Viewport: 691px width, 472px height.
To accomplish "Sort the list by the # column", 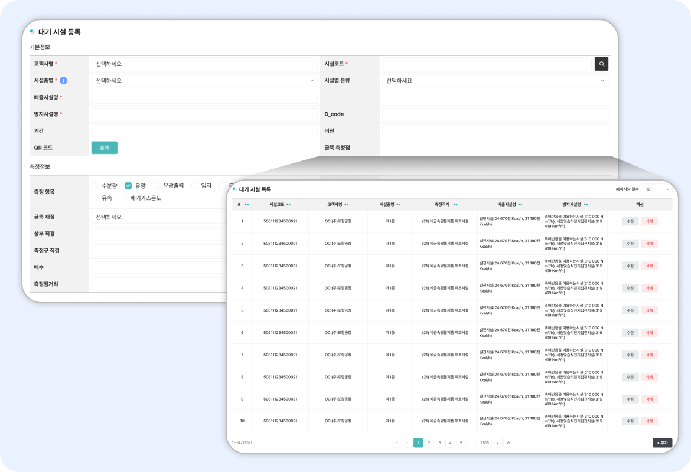I will click(246, 204).
